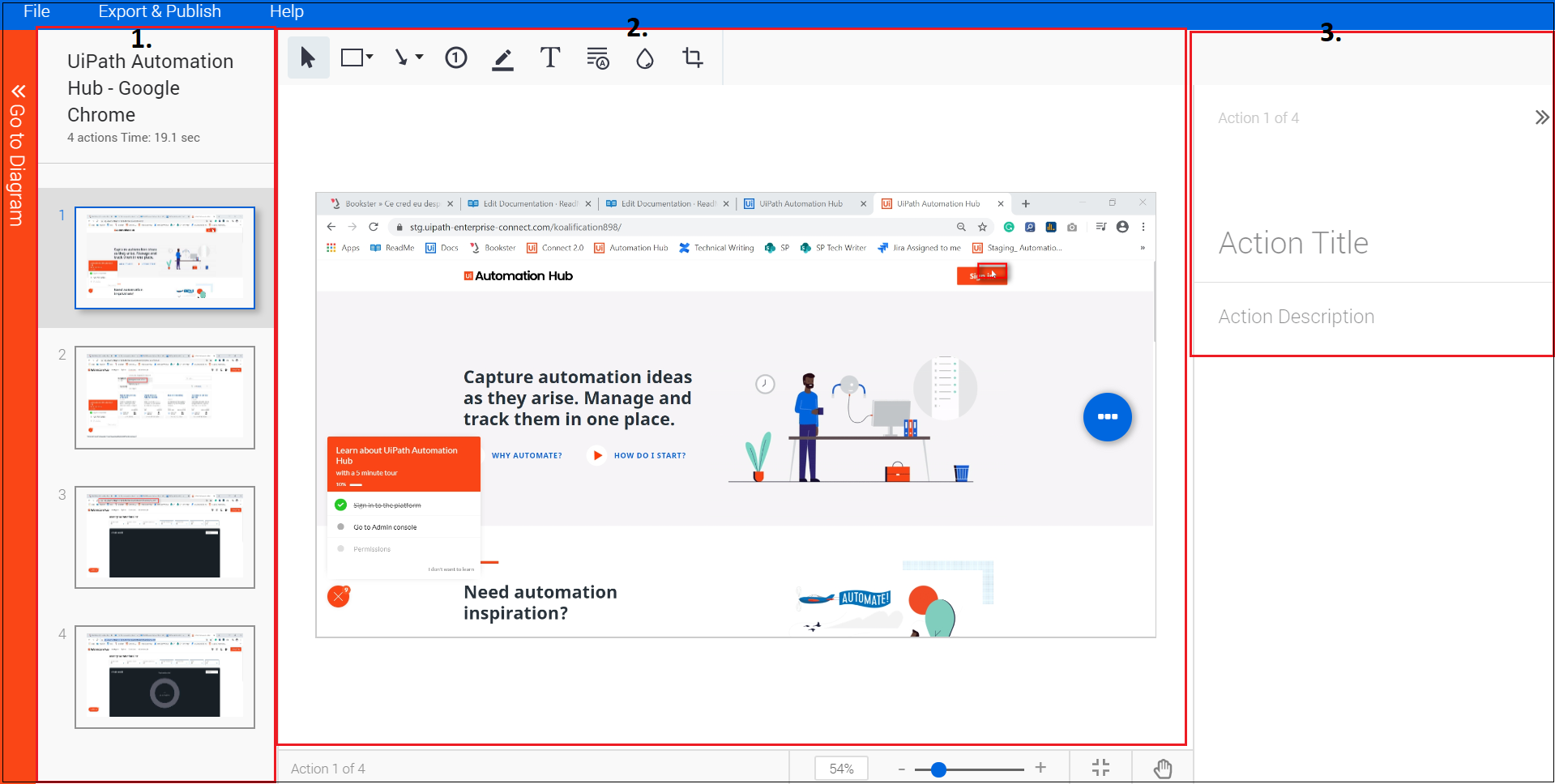Click the "UiPath Automation Hub - Google Chrome" title
The height and width of the screenshot is (784, 1555).
(x=150, y=88)
